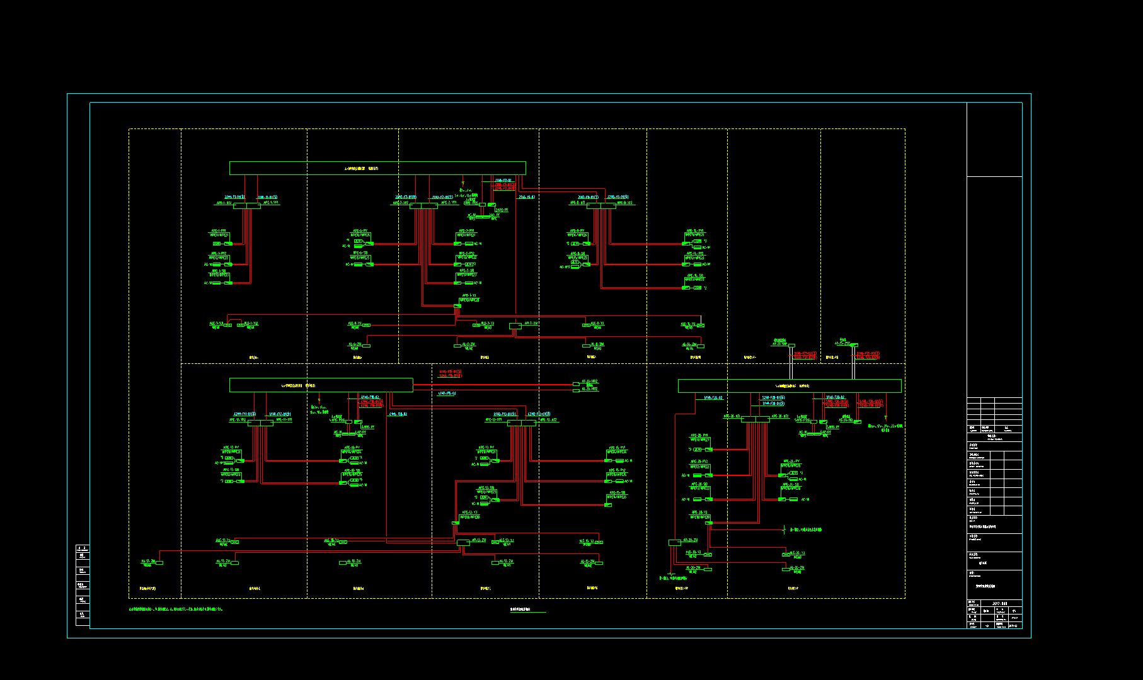Select the rightmost double distribution box under upper busbar
Screen dimensions: 1143x680
(601, 206)
